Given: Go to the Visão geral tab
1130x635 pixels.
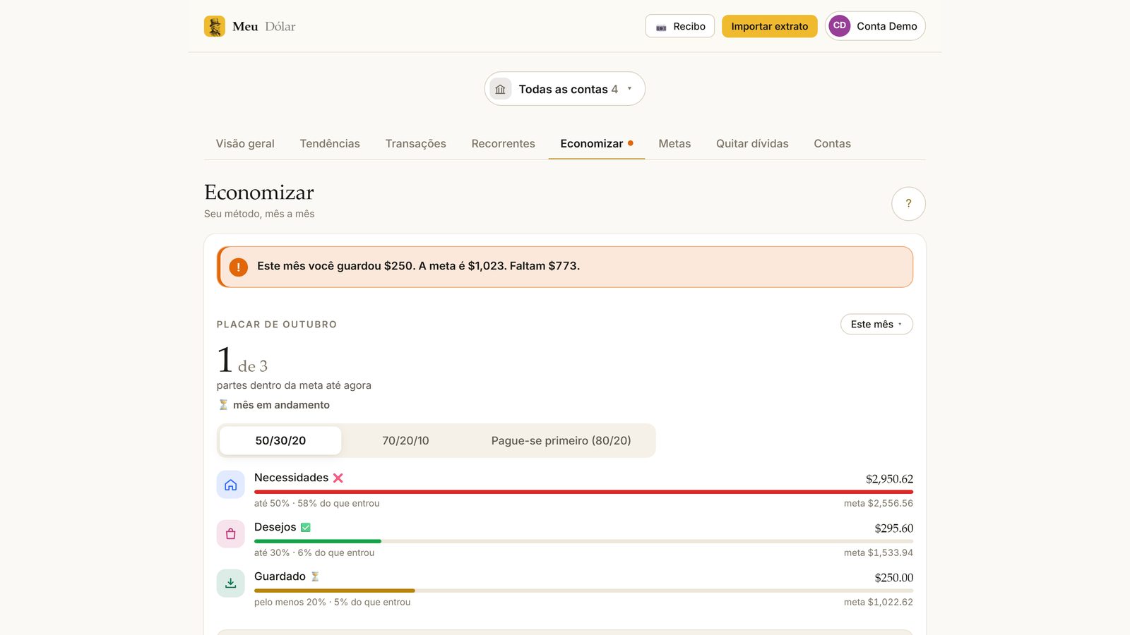Looking at the screenshot, I should tap(245, 143).
